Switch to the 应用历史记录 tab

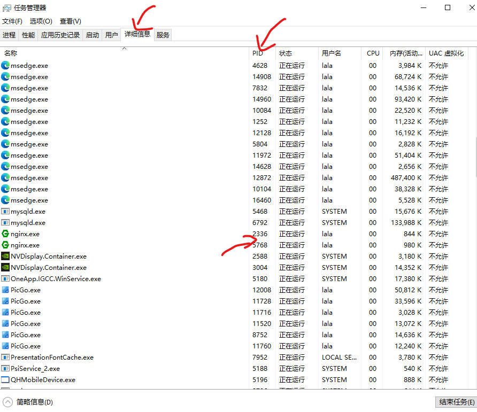pos(60,35)
